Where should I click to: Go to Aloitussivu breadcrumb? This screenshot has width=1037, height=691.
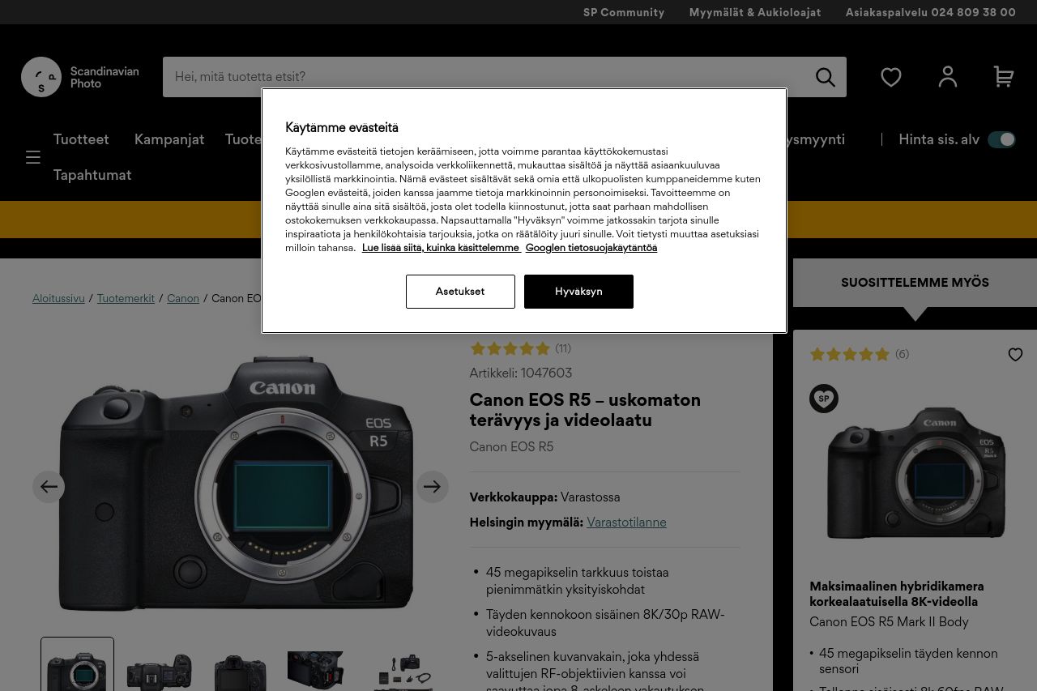[x=58, y=298]
